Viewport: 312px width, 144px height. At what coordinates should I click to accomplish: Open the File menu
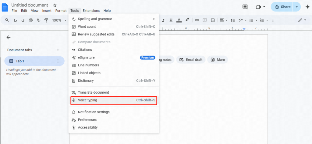pos(14,11)
